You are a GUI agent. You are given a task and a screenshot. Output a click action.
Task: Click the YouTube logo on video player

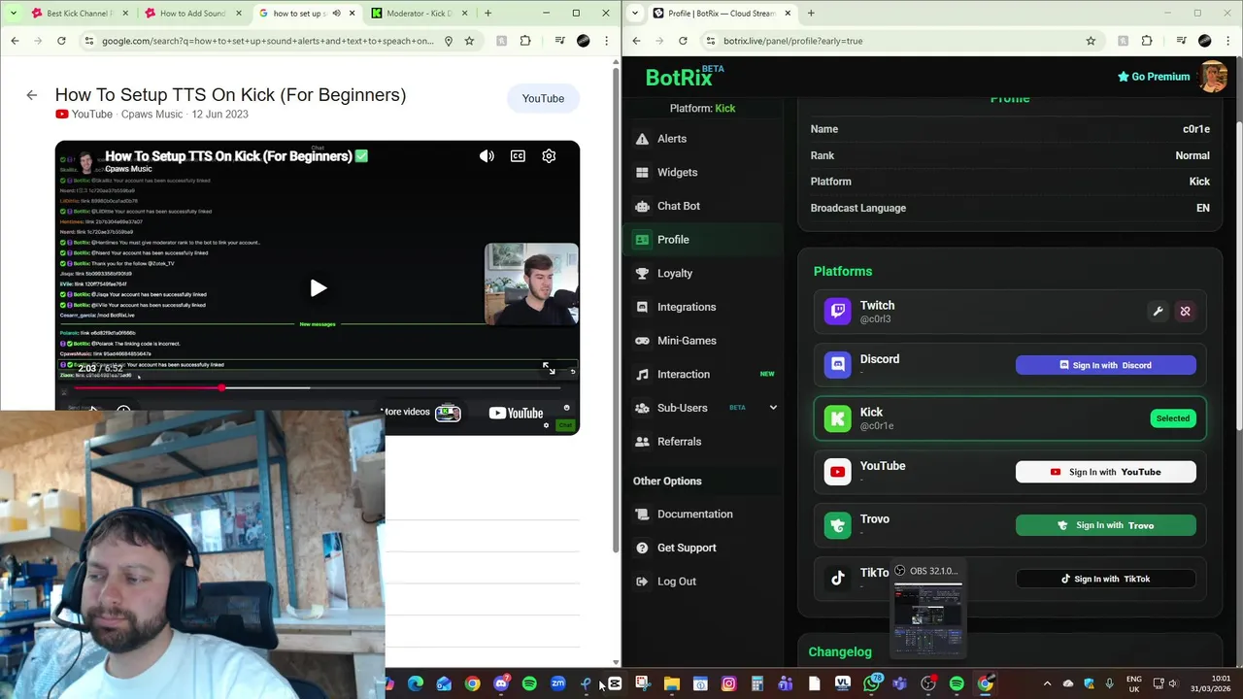(516, 413)
